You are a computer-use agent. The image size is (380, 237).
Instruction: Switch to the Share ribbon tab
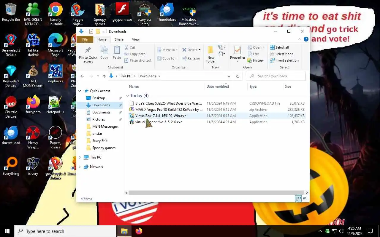tap(119, 39)
